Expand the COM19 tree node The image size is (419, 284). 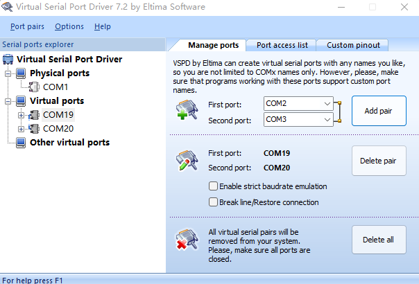pyautogui.click(x=21, y=115)
